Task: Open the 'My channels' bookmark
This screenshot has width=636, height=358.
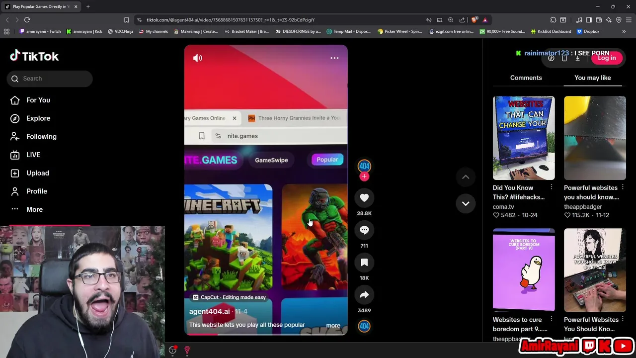Action: click(154, 31)
